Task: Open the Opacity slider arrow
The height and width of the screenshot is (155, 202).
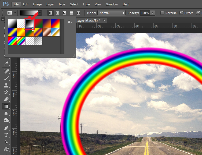Action: pos(153,13)
